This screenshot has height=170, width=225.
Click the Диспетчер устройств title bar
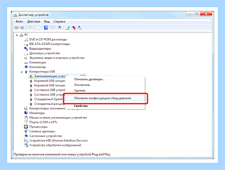coord(99,15)
